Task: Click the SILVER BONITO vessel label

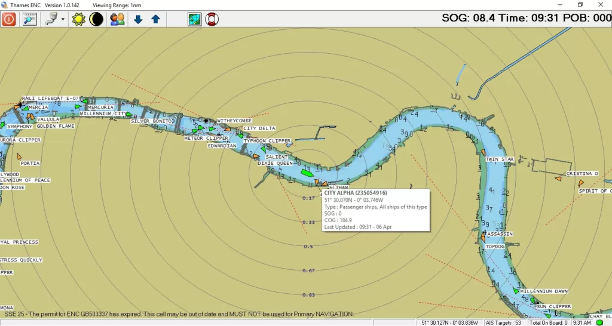Action: 152,121
